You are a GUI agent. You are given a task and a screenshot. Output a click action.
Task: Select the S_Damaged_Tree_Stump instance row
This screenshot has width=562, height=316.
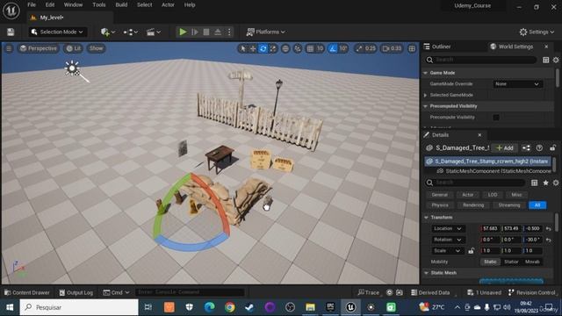tap(488, 162)
